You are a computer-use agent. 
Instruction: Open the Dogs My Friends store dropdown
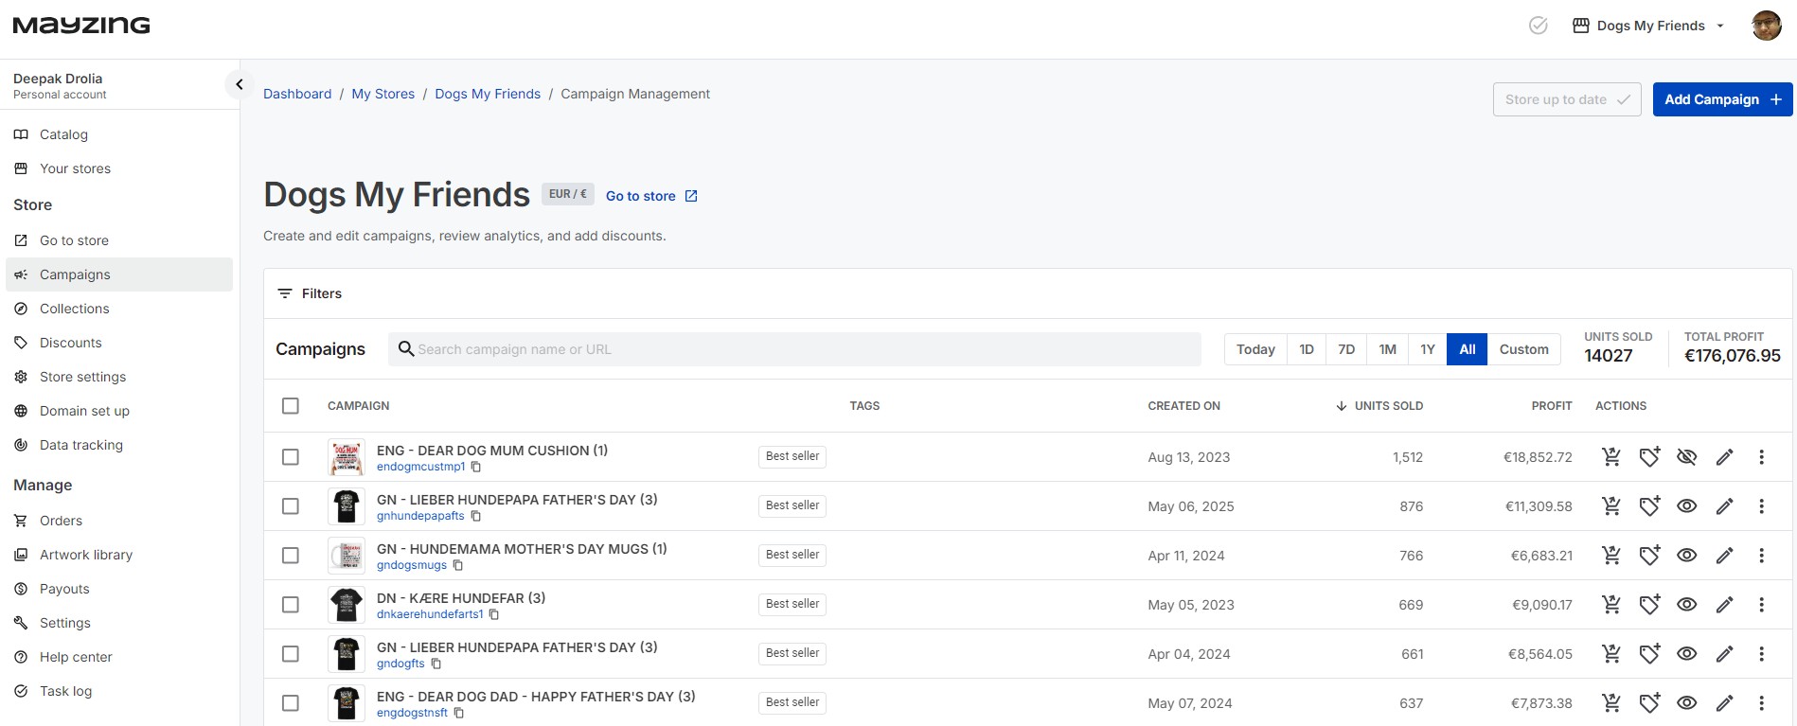[x=1648, y=26]
